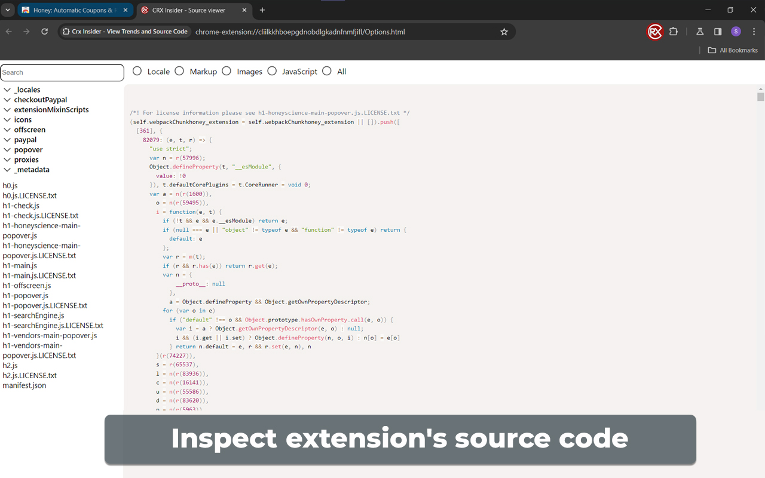This screenshot has height=478, width=765.
Task: Click the Crx Insider site info chip
Action: [x=126, y=32]
